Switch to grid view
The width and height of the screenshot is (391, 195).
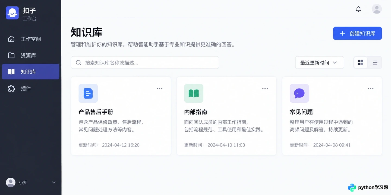[x=361, y=63]
